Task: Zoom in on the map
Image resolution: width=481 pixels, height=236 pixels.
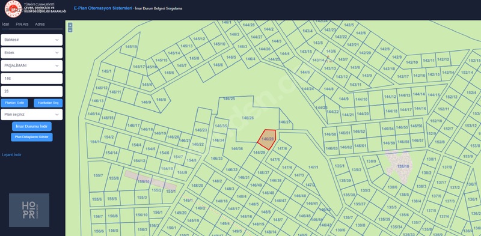Action: pos(70,25)
